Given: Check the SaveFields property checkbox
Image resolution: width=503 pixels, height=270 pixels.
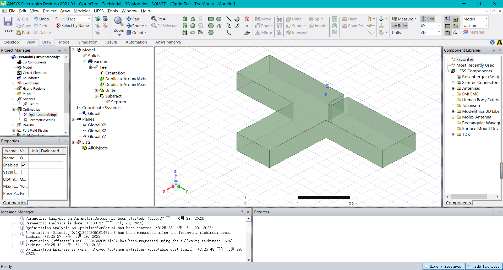Looking at the screenshot, I should point(23,172).
